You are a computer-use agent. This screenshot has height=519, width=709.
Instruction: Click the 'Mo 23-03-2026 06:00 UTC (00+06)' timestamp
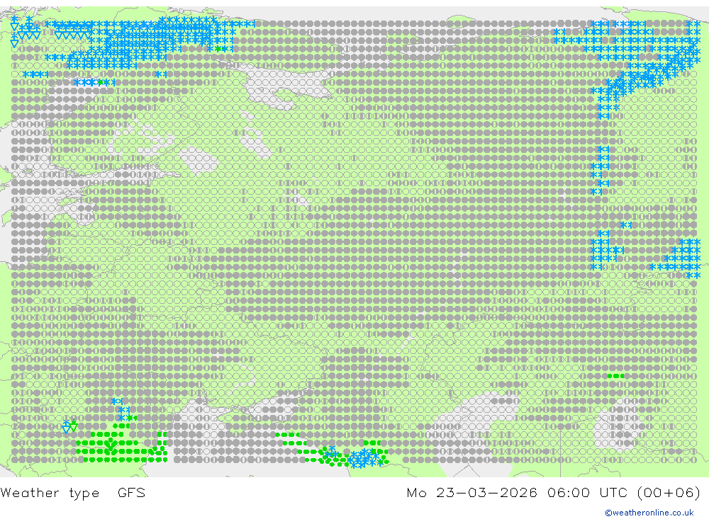pos(554,492)
